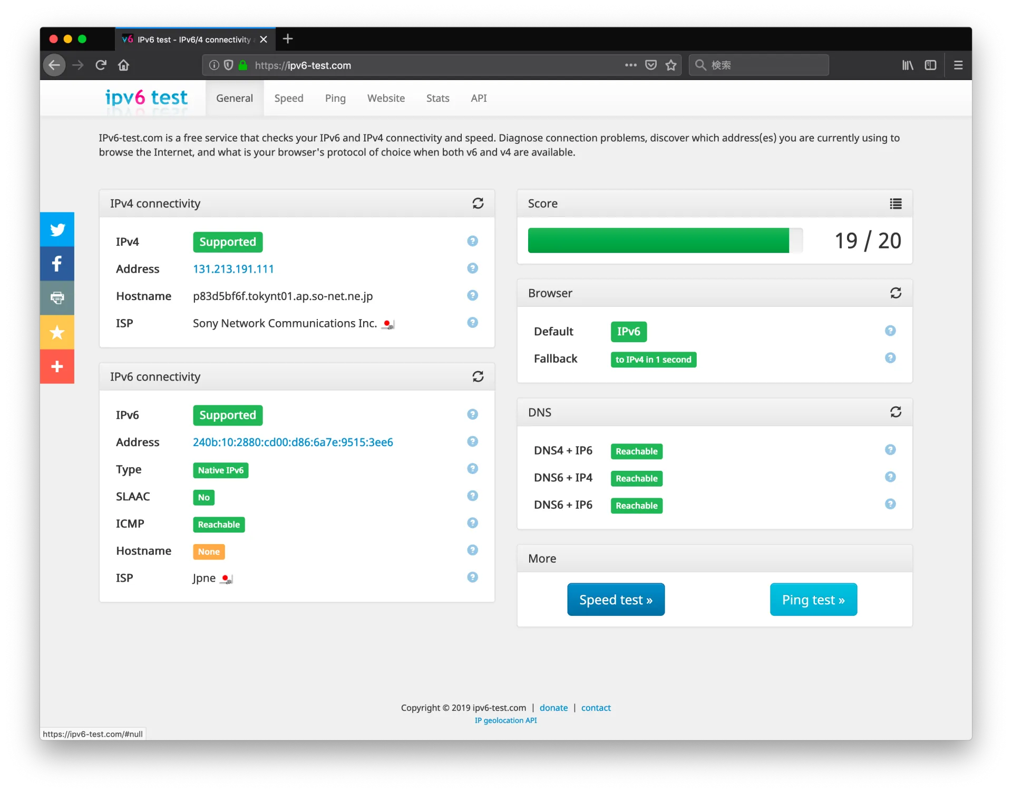Refresh the IPv4 connectivity panel
Image resolution: width=1012 pixels, height=793 pixels.
478,204
